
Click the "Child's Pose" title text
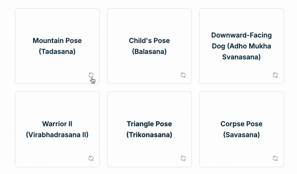coord(149,41)
